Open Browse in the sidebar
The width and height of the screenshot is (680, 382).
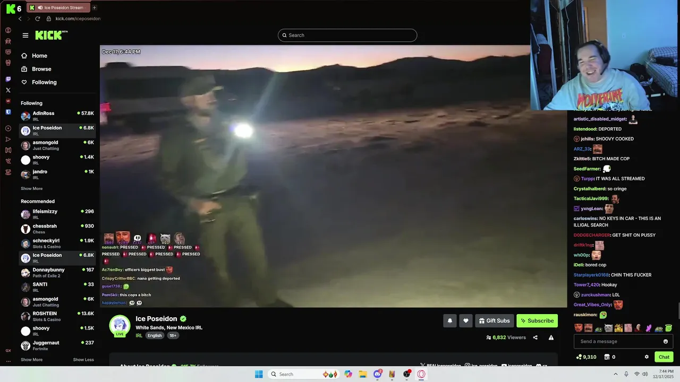pyautogui.click(x=41, y=69)
